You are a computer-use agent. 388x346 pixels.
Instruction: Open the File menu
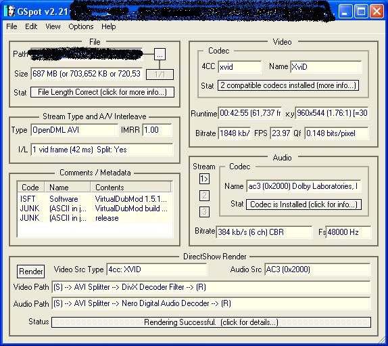tap(11, 26)
